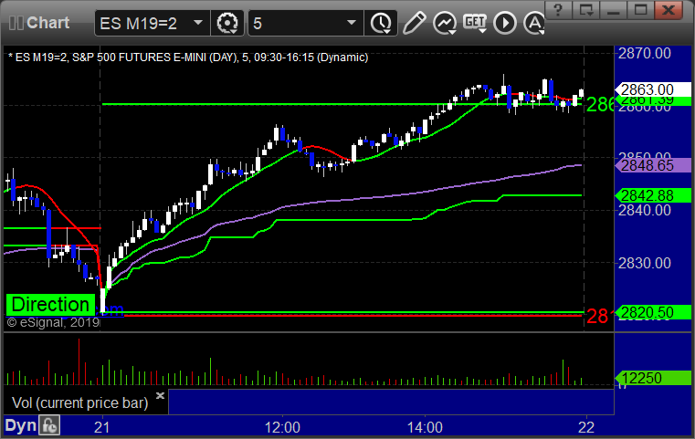Viewport: 695px width, 439px height.
Task: Click the 2863.00 current price marker
Action: pyautogui.click(x=653, y=89)
